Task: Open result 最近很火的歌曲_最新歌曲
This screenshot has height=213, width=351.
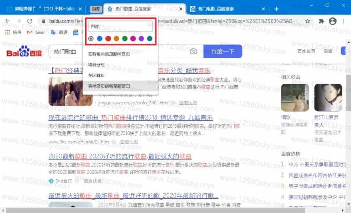Action: (x=133, y=195)
